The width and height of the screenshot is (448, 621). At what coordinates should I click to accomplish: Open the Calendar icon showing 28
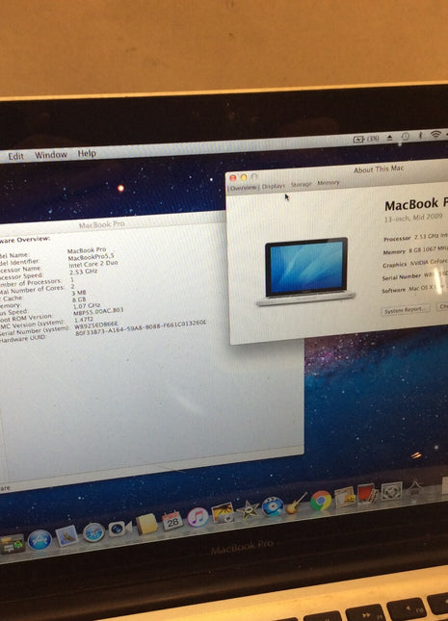point(172,521)
